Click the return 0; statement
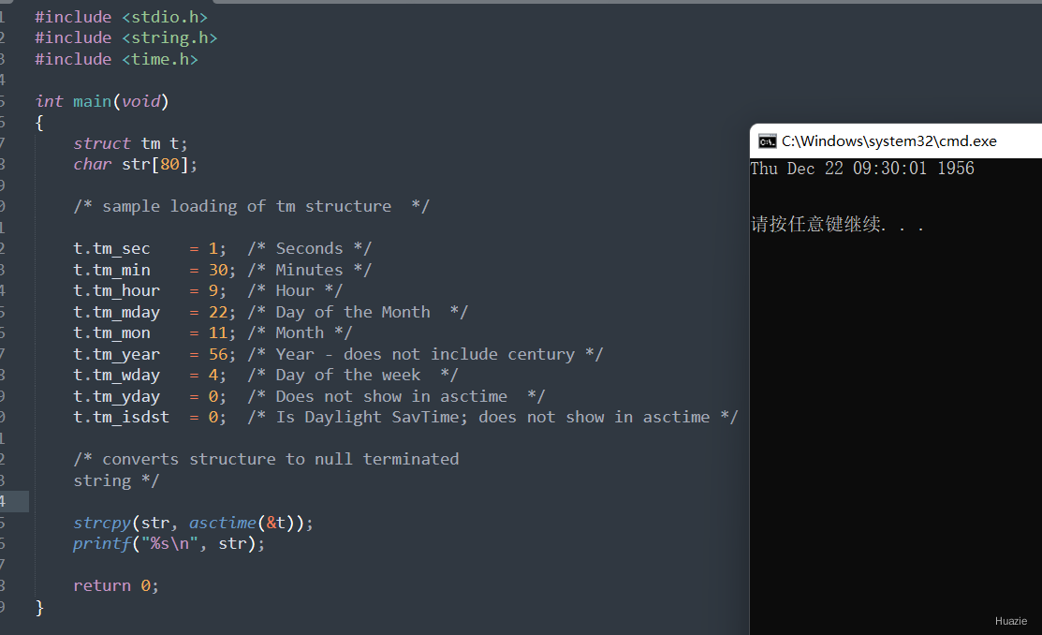Screen dimensions: 1042x635 (x=116, y=585)
